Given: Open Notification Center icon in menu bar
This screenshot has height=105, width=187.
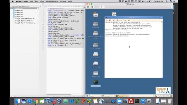Looking at the screenshot, I should point(174,1).
